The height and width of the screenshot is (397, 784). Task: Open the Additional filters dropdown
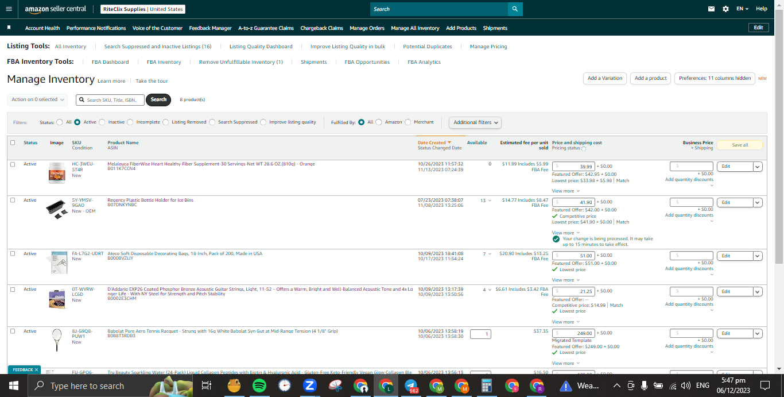475,122
